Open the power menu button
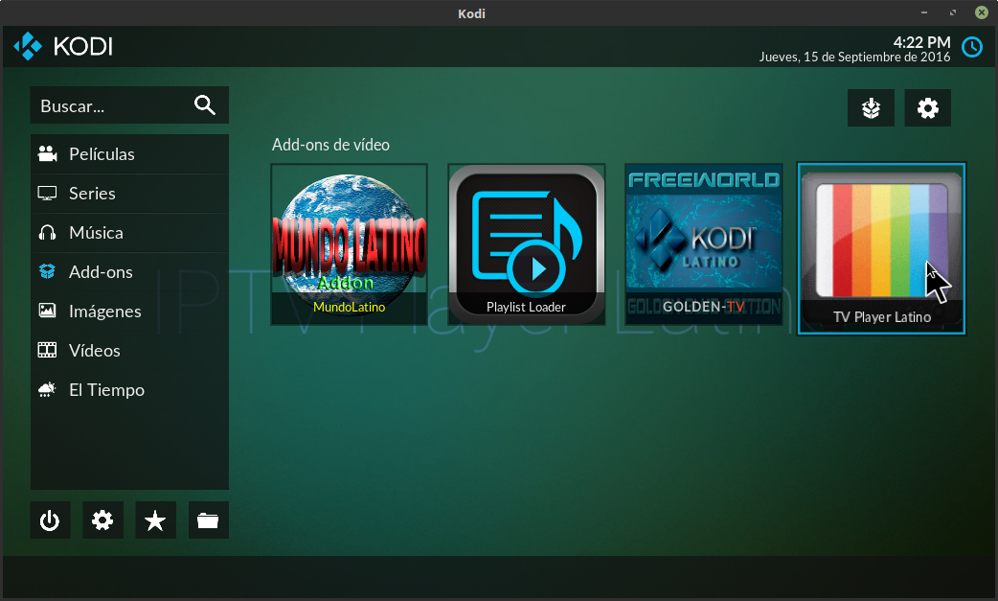This screenshot has width=998, height=601. coord(50,520)
